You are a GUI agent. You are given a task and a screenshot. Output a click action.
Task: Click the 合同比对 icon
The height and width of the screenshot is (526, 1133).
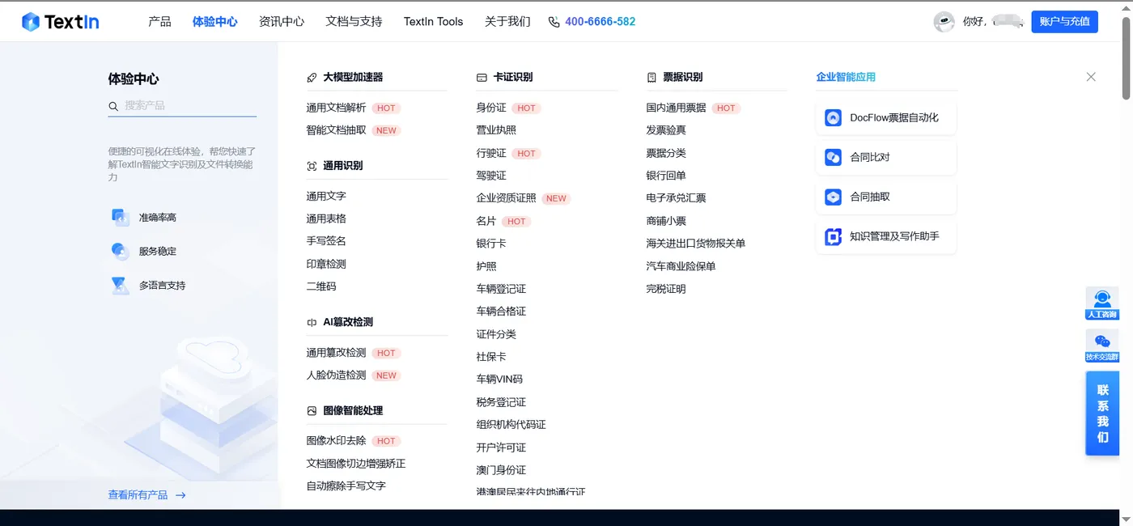[x=833, y=157]
